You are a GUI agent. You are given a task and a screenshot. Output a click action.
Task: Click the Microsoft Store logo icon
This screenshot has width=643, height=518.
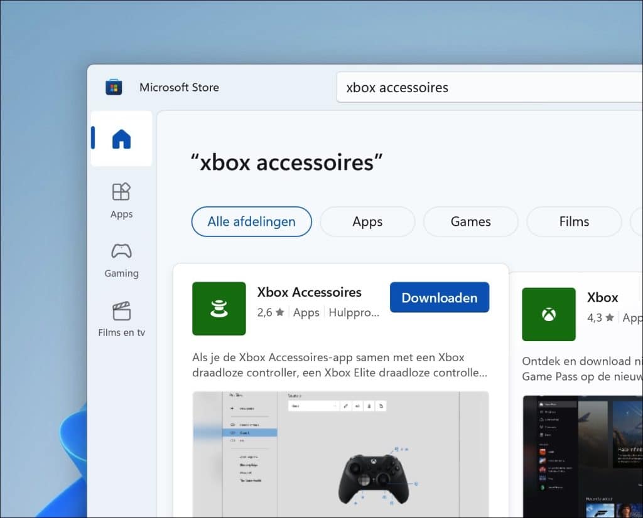pyautogui.click(x=114, y=87)
